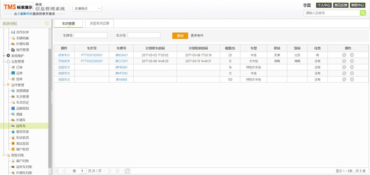Collapse the 业务管理 tree node
Image resolution: width=370 pixels, height=175 pixels.
pyautogui.click(x=4, y=62)
